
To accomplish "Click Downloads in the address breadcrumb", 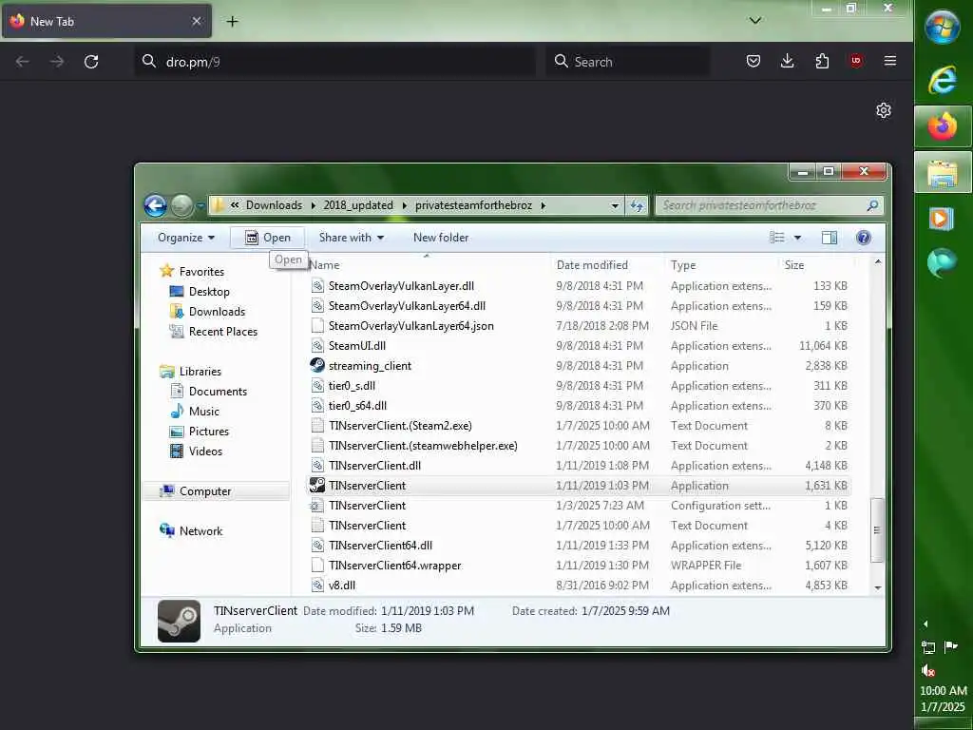I will (274, 205).
